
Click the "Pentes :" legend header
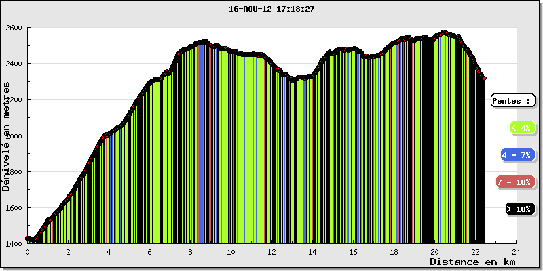(512, 101)
